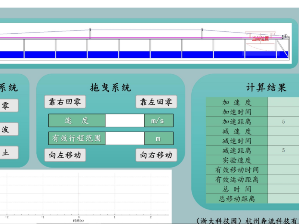Click the 靠左回零 button
Screen dimensions: 299x224
coord(156,102)
